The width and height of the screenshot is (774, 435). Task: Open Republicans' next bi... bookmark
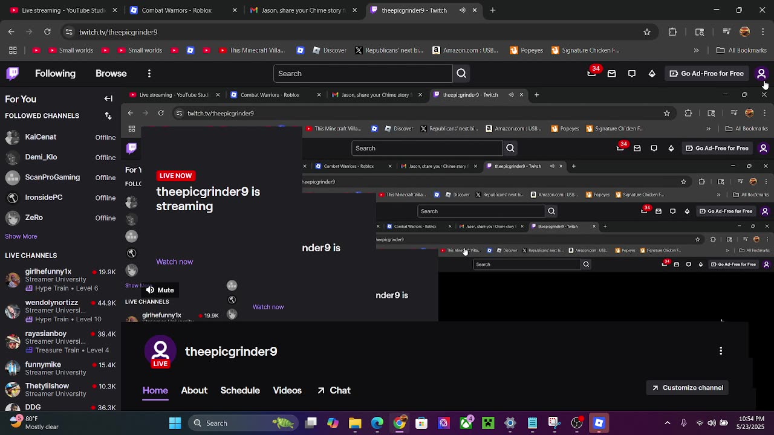pyautogui.click(x=389, y=50)
